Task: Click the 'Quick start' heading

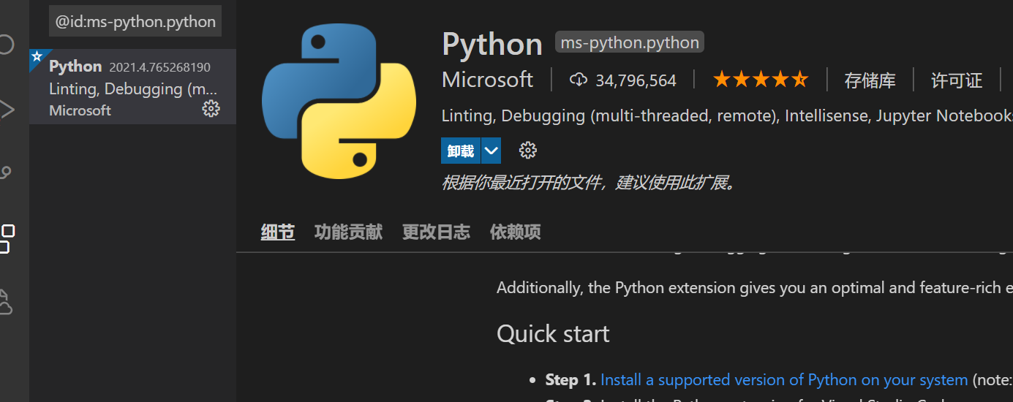Action: click(553, 334)
